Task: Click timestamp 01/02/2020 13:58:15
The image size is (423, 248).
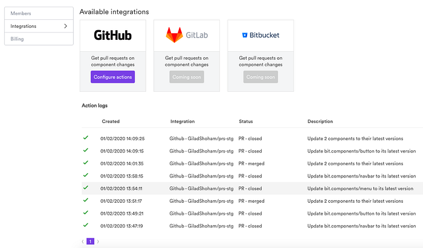Action: 121,176
